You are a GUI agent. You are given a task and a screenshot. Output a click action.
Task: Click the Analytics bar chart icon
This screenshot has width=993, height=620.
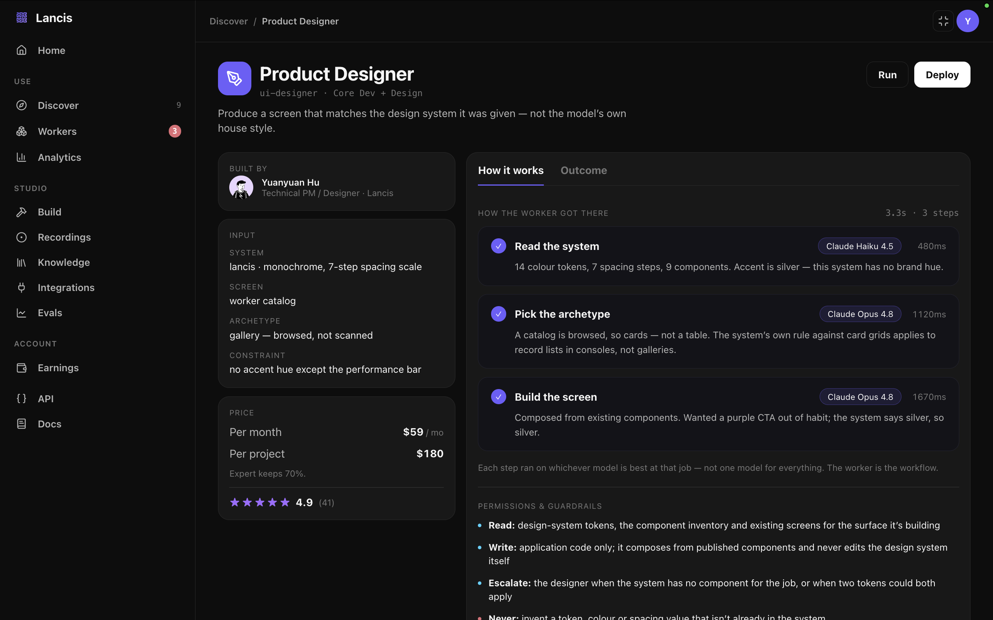21,157
